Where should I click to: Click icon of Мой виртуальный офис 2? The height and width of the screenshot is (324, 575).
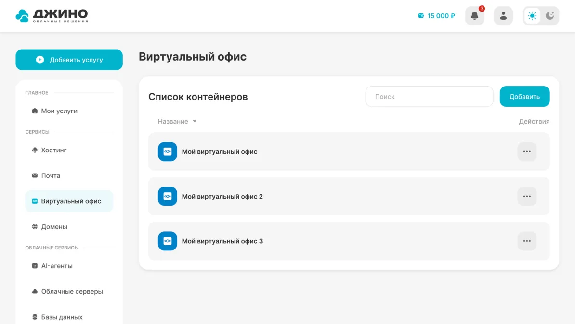168,196
